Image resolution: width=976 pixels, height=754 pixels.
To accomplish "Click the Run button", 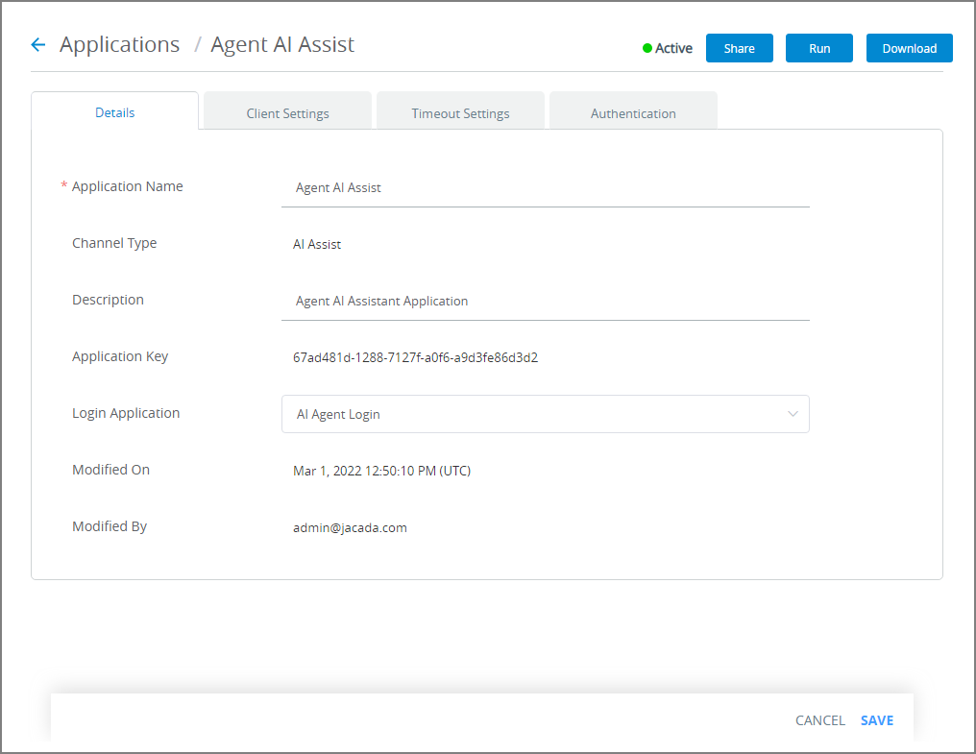I will pyautogui.click(x=818, y=47).
